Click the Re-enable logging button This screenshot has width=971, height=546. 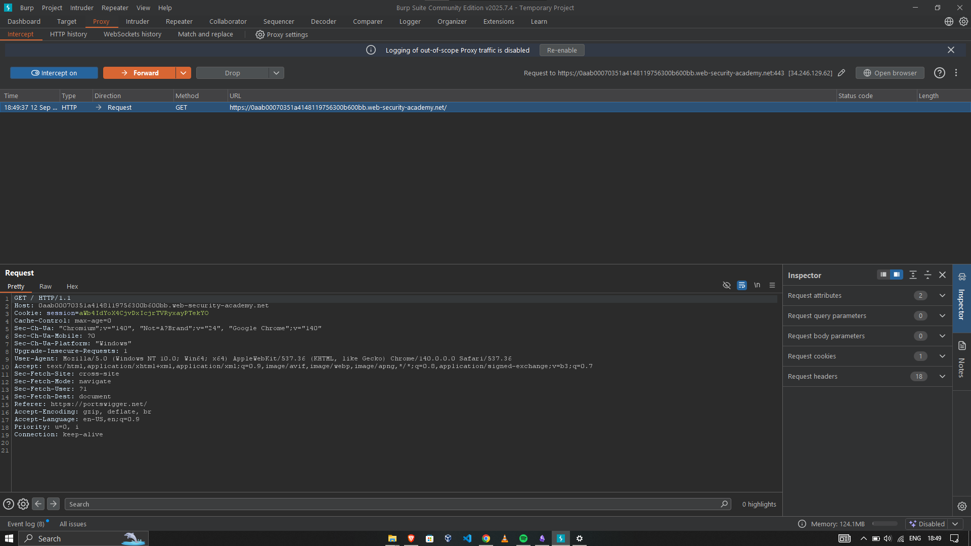coord(562,50)
